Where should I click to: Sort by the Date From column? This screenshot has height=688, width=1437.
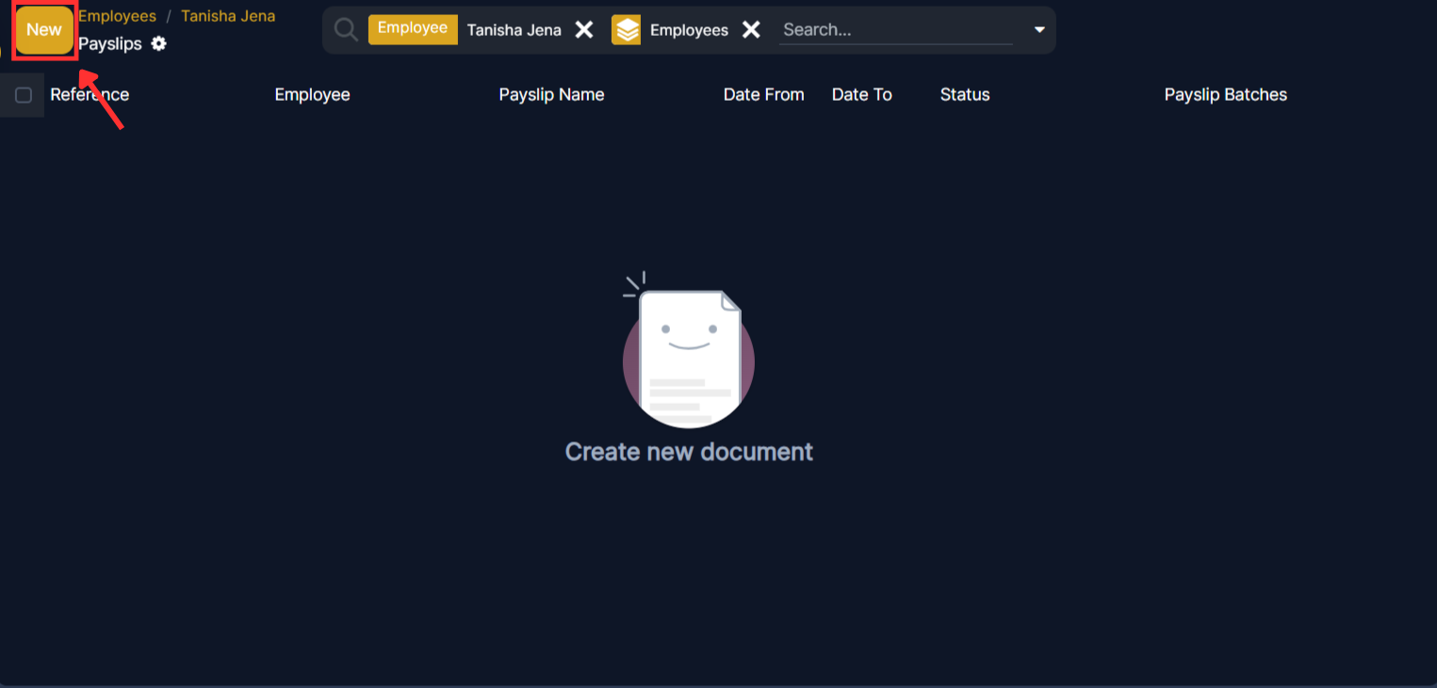pyautogui.click(x=763, y=95)
